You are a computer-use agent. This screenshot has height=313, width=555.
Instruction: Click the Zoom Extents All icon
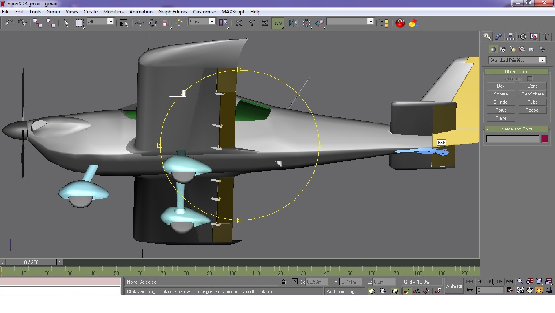[549, 282]
